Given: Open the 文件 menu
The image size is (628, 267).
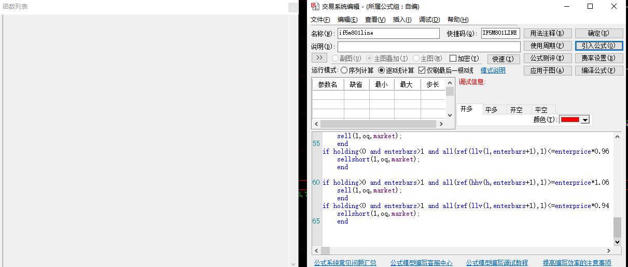Looking at the screenshot, I should [320, 20].
